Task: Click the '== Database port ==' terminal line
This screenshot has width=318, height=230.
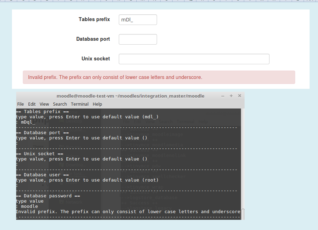Action: pyautogui.click(x=43, y=132)
